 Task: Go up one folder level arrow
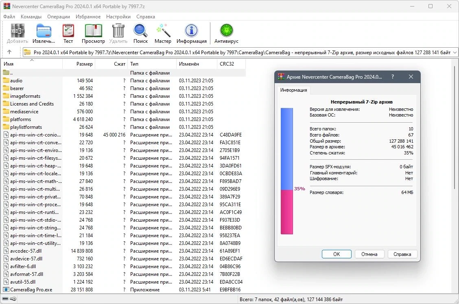pos(9,52)
